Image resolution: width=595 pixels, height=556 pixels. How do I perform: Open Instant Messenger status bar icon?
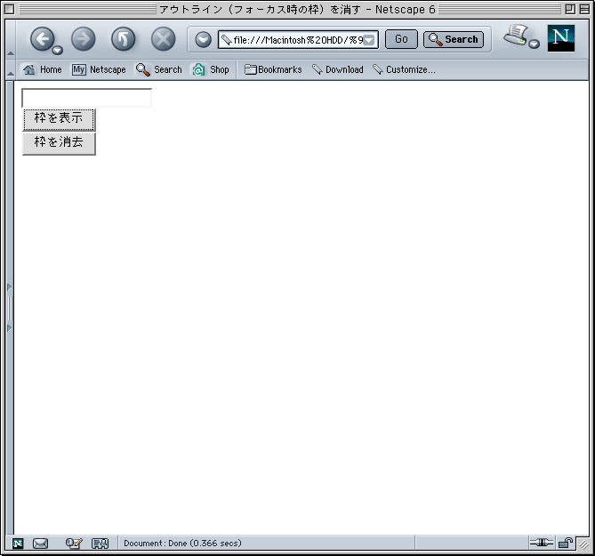pyautogui.click(x=74, y=544)
